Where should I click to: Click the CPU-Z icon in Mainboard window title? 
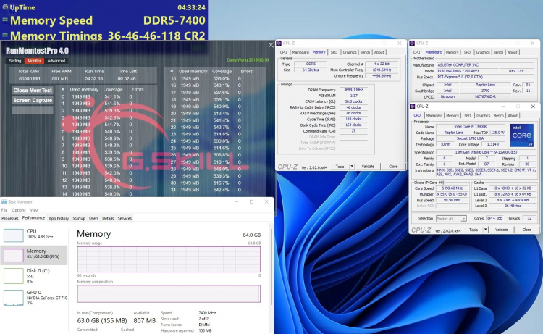[x=413, y=43]
